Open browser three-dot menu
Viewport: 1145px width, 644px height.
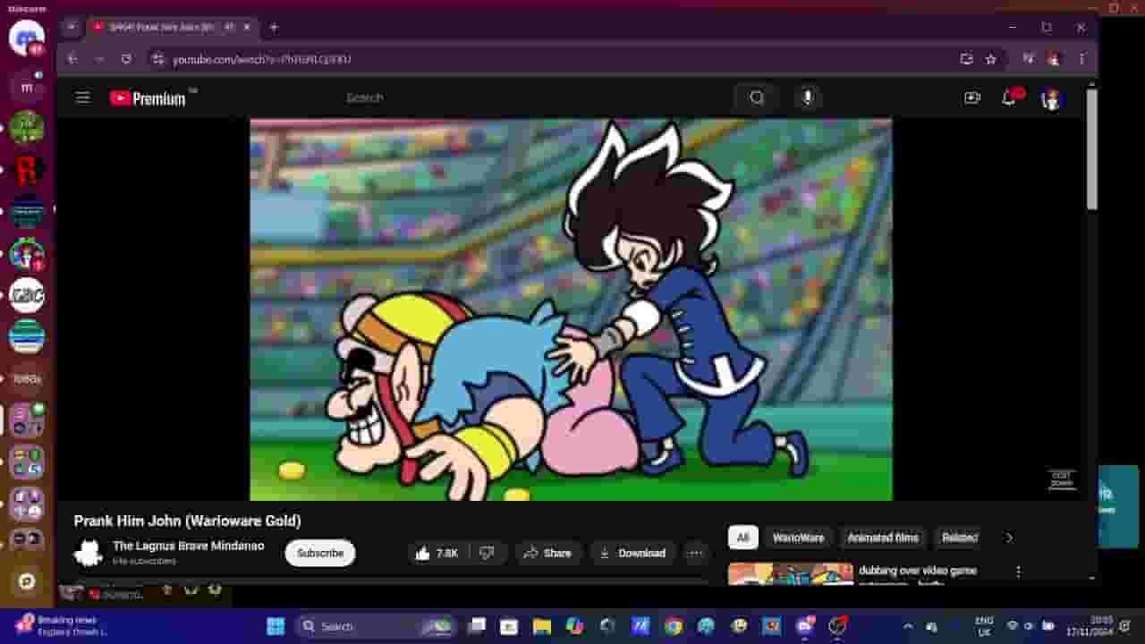1081,59
